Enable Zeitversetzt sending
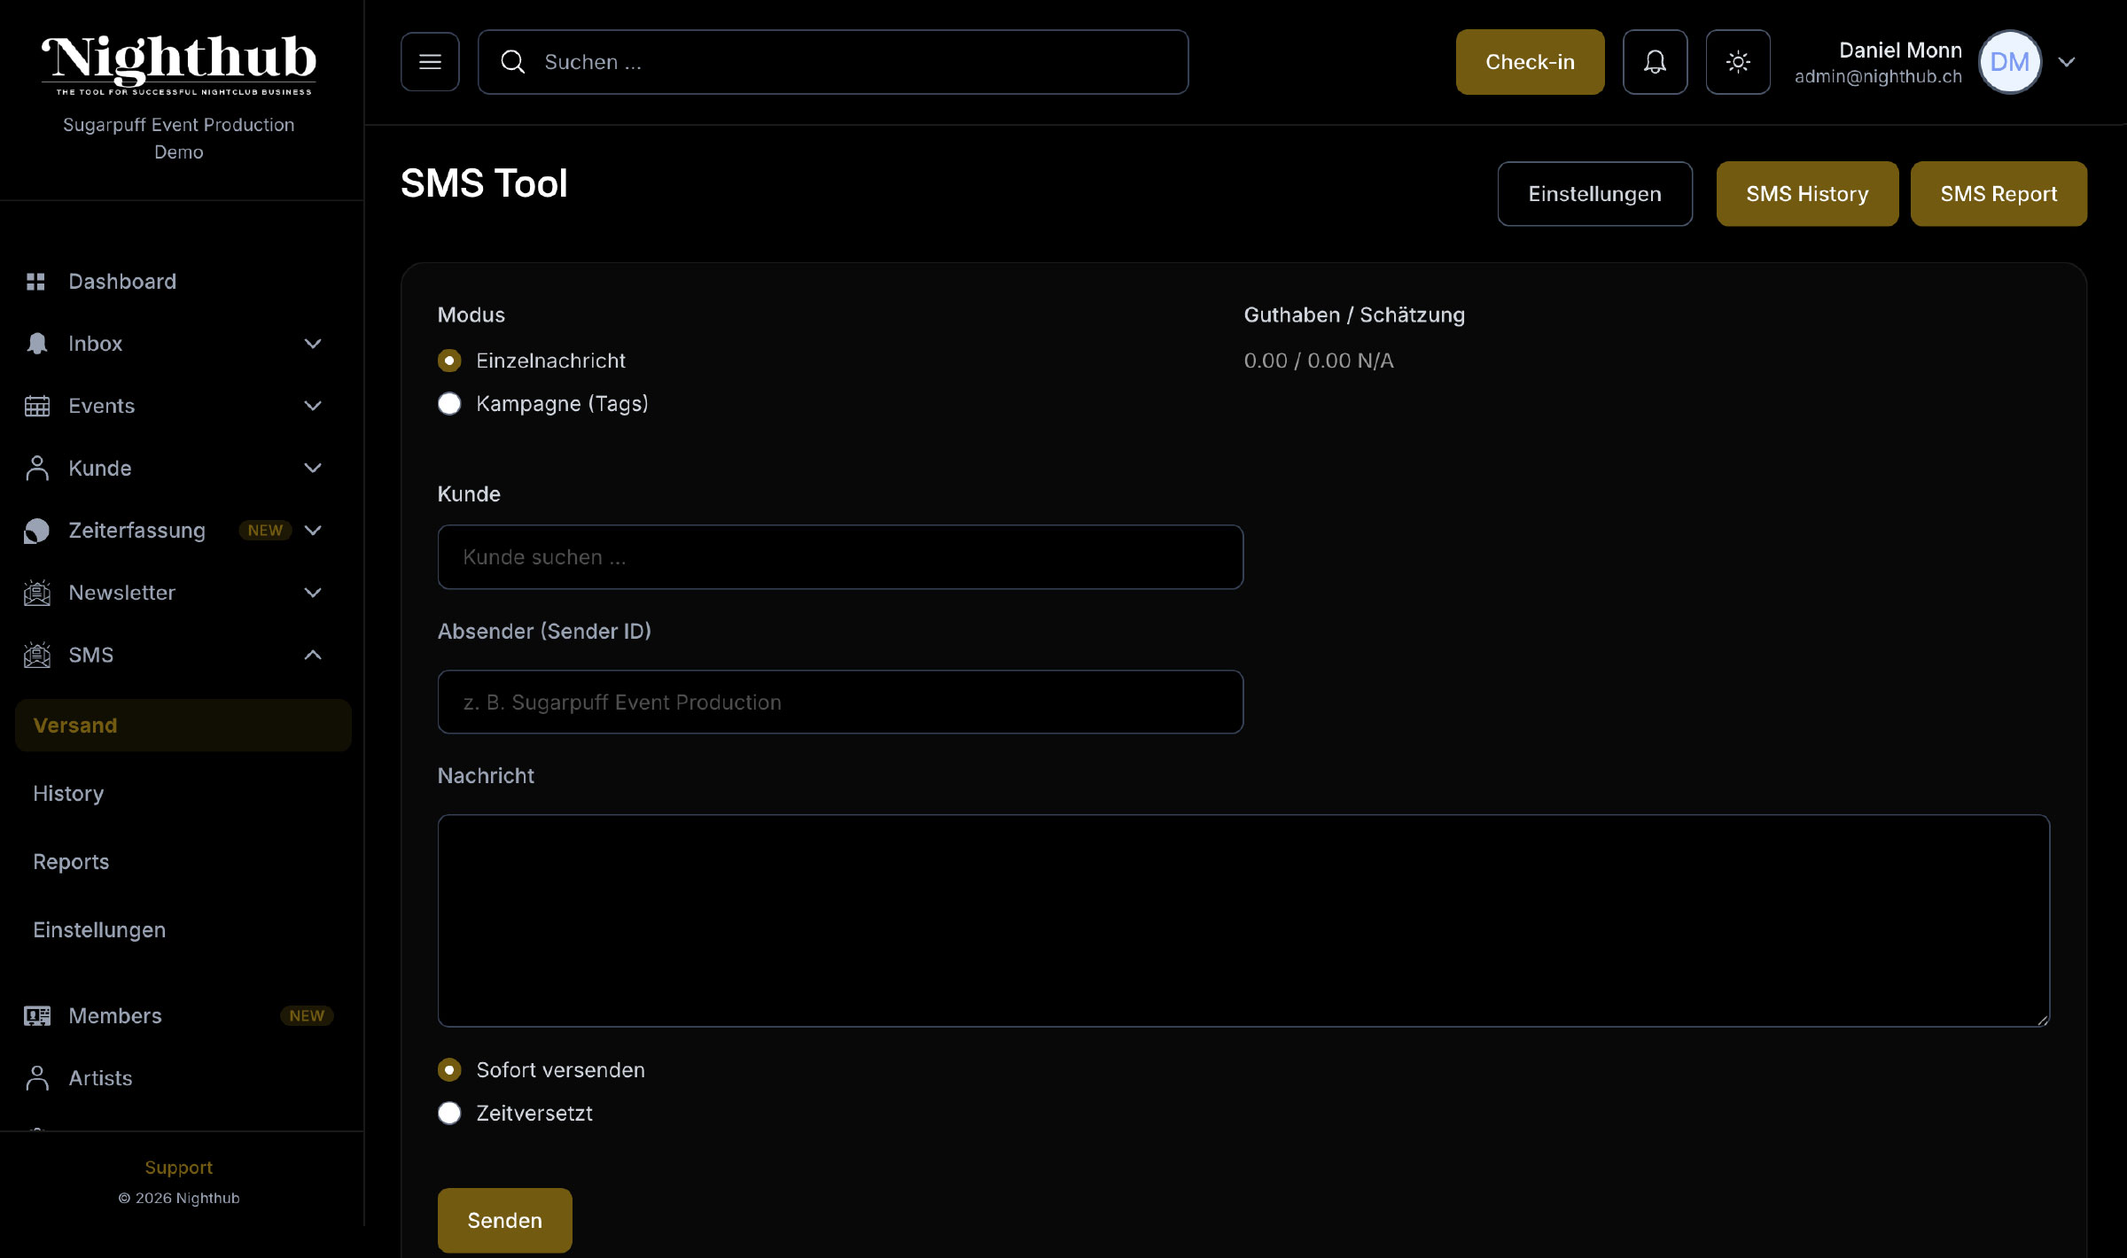Viewport: 2127px width, 1258px height. [449, 1113]
